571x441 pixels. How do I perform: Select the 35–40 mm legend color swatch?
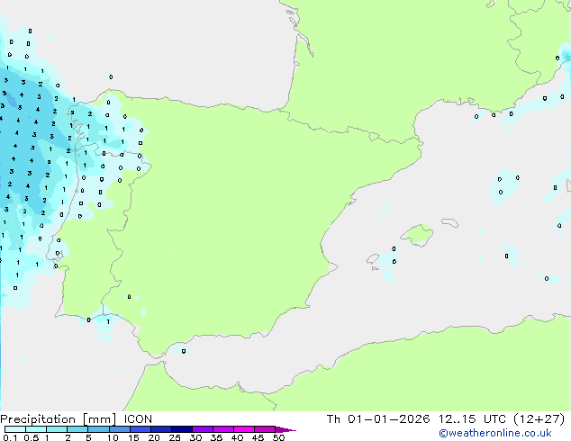click(x=223, y=429)
